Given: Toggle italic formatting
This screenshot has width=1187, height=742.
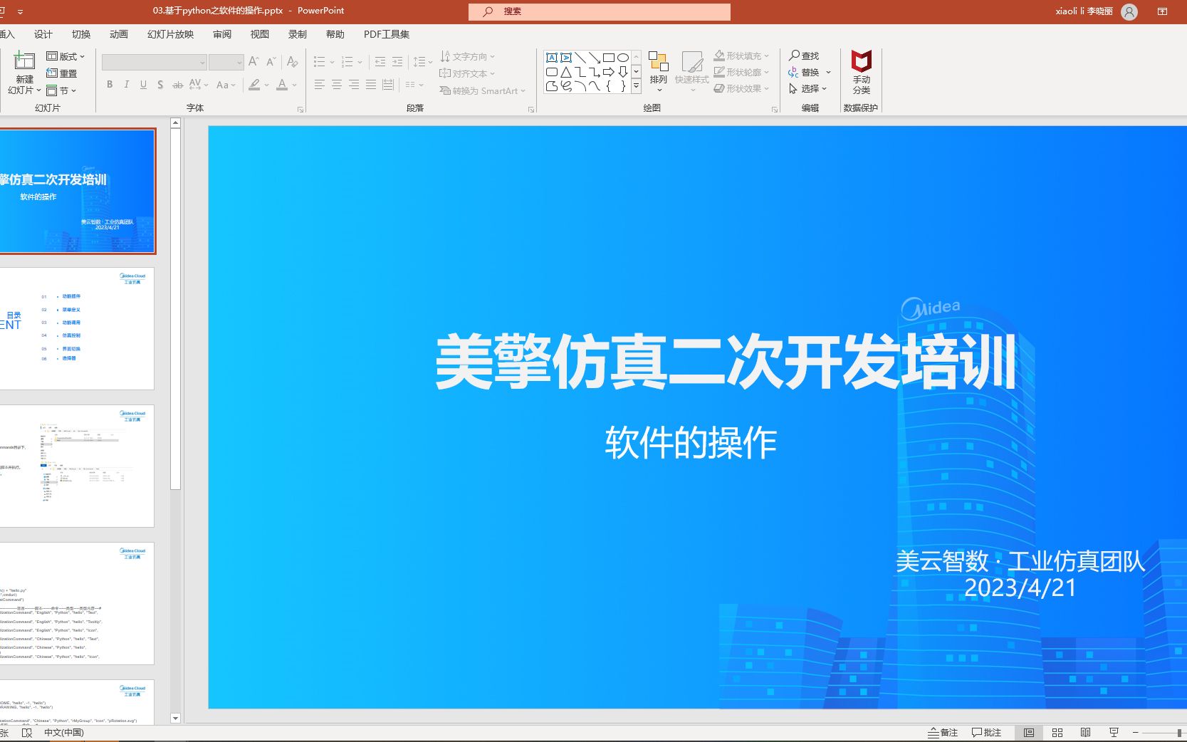Looking at the screenshot, I should (126, 85).
